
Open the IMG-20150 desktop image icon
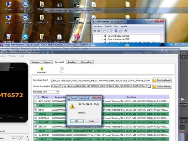(76, 20)
